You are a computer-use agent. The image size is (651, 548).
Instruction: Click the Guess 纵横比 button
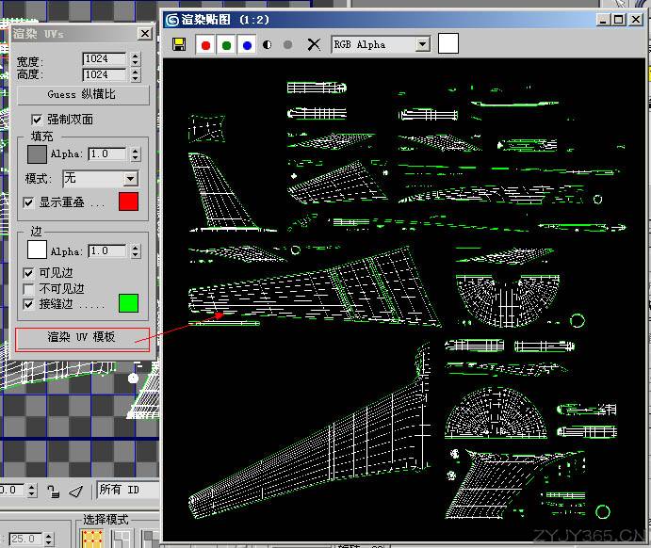pyautogui.click(x=83, y=95)
